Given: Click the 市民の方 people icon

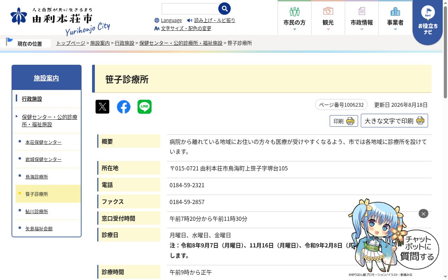Looking at the screenshot, I should (294, 11).
